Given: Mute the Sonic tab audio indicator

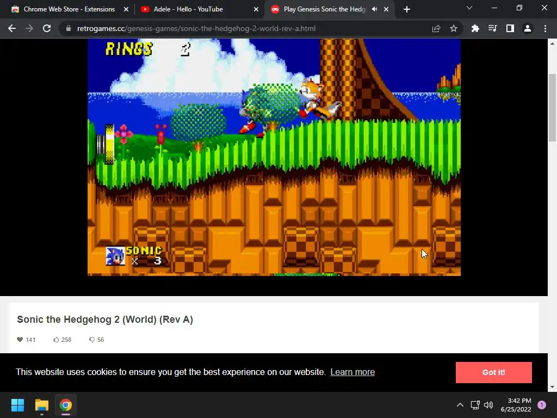Looking at the screenshot, I should point(374,9).
